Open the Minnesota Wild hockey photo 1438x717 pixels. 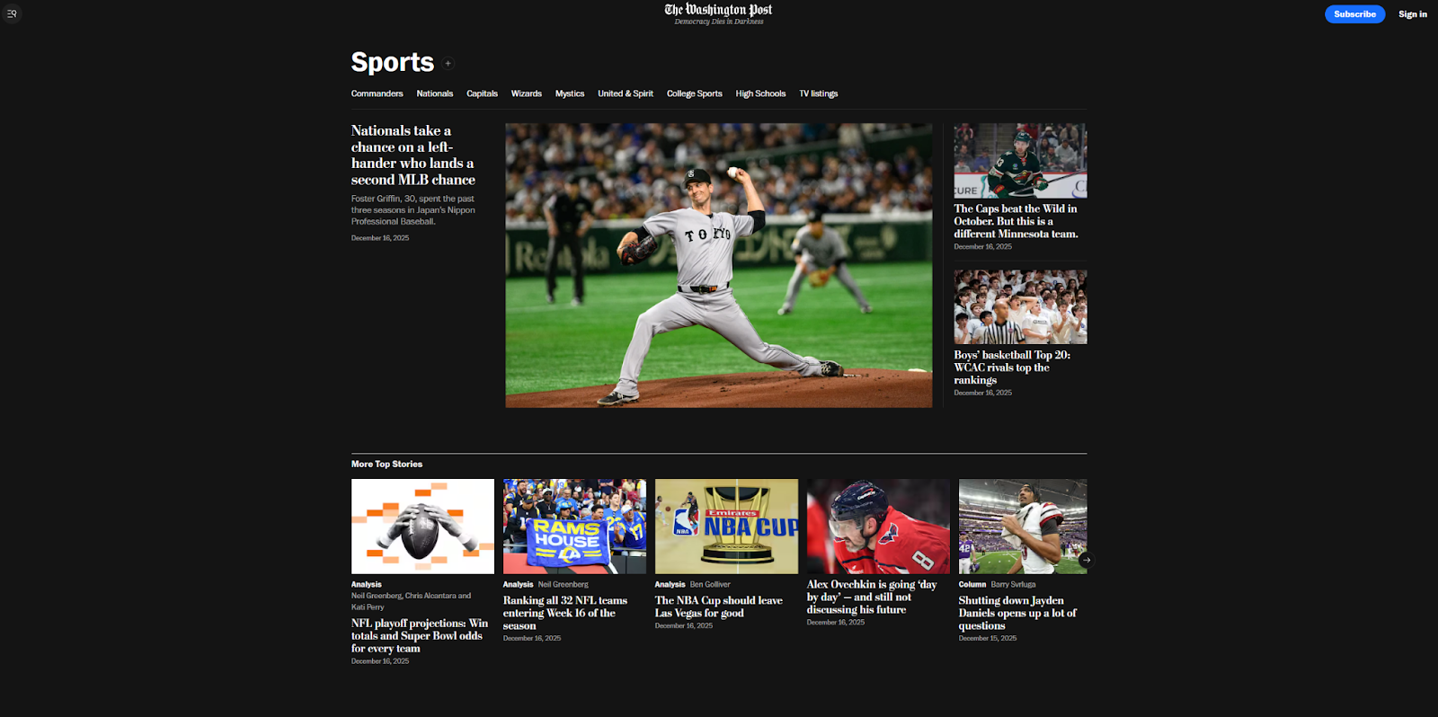coord(1020,161)
